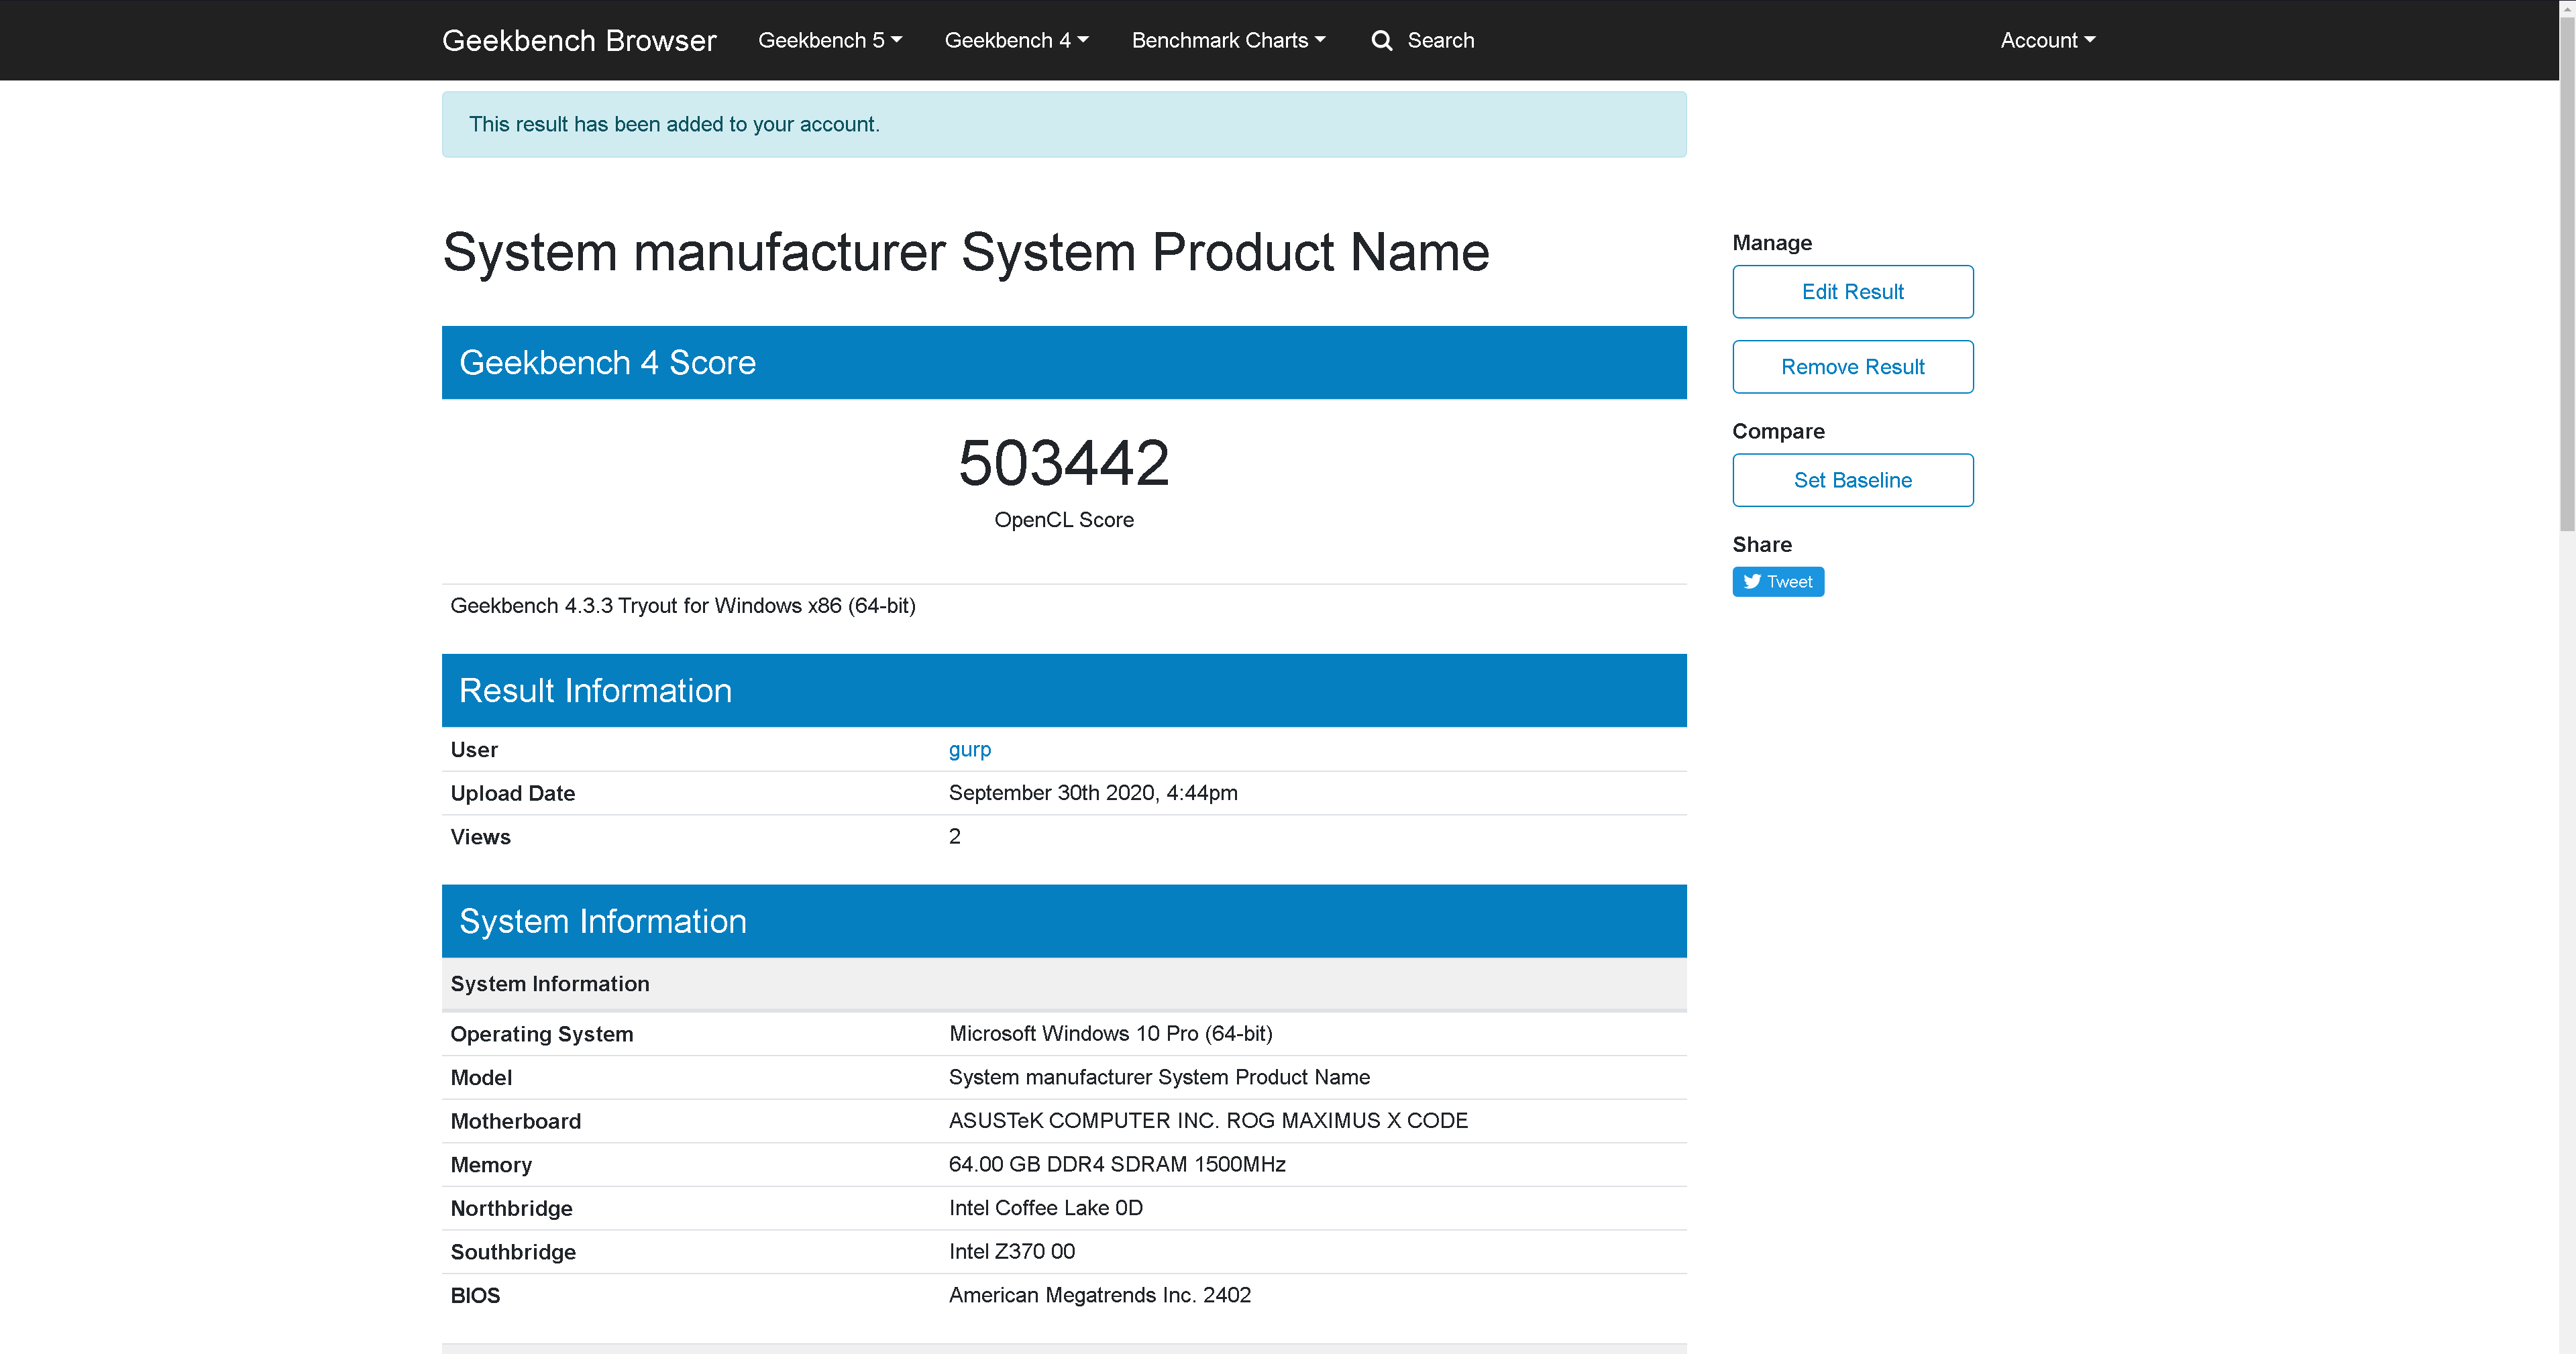Click the 'Compare' sidebar heading
This screenshot has width=2576, height=1354.
(x=1778, y=432)
